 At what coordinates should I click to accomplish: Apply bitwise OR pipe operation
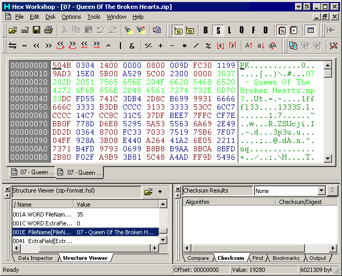[x=120, y=45]
